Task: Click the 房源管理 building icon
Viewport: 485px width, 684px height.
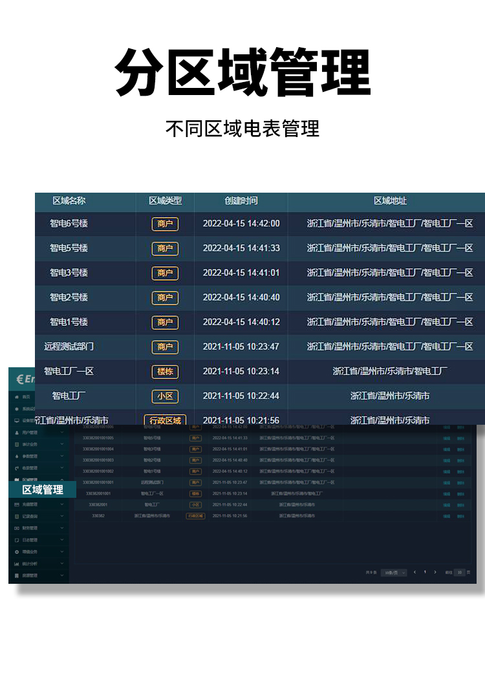Action: pos(17,575)
